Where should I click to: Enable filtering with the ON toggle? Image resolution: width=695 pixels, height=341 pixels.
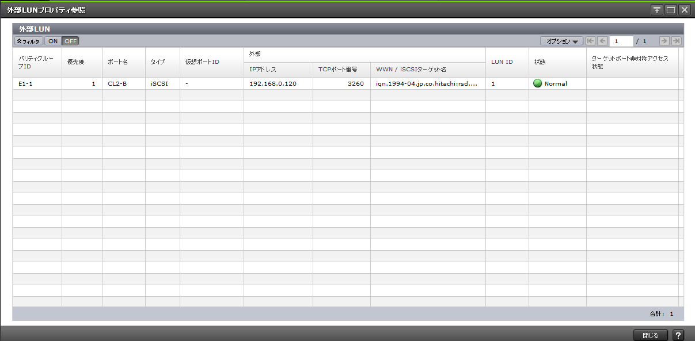pyautogui.click(x=52, y=41)
